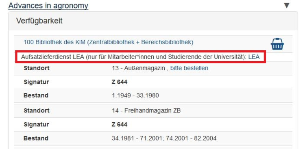Click the Signatur label under Außenmagazin row
Screen dimensions: 305x149
[36, 82]
